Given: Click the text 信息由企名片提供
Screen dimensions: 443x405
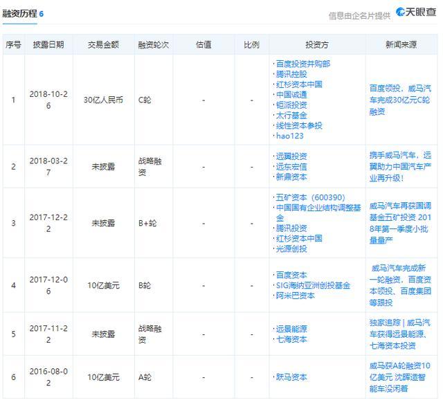Looking at the screenshot, I should (x=359, y=16).
